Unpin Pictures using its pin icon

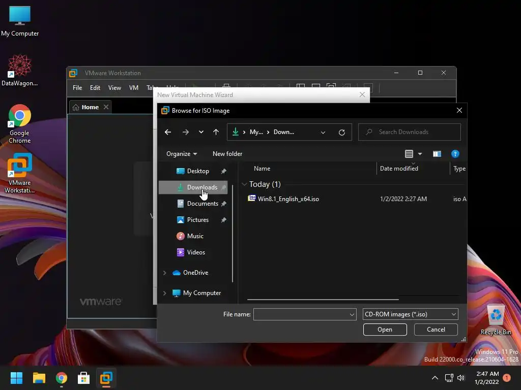coord(224,220)
